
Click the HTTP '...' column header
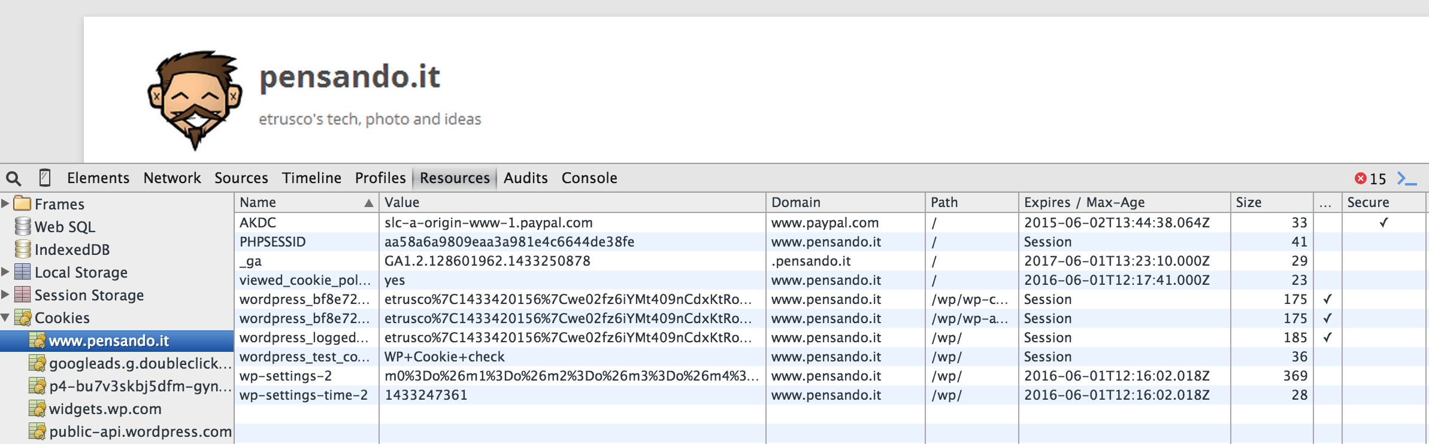tap(1328, 202)
